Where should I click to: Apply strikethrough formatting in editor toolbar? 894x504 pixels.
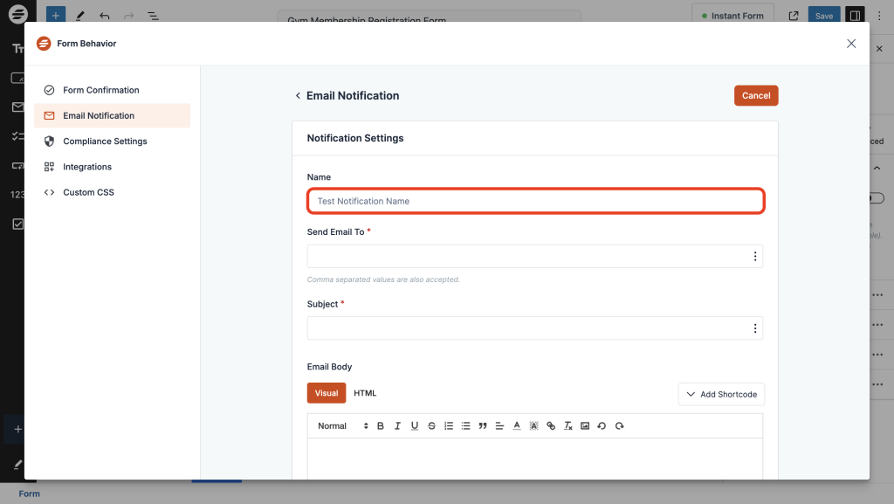431,426
